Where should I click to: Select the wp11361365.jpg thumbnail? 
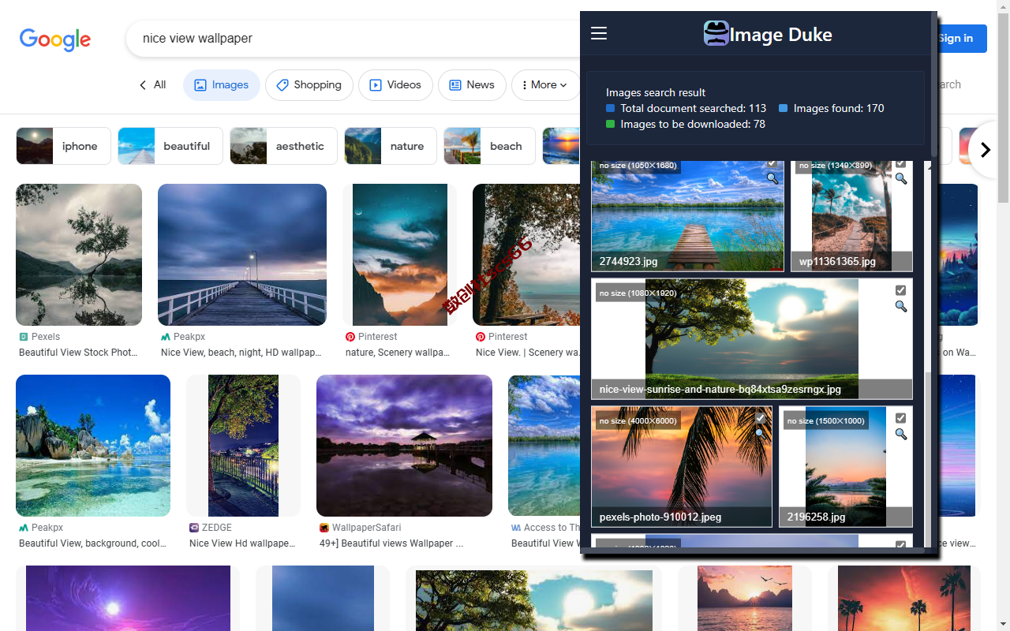pos(851,215)
